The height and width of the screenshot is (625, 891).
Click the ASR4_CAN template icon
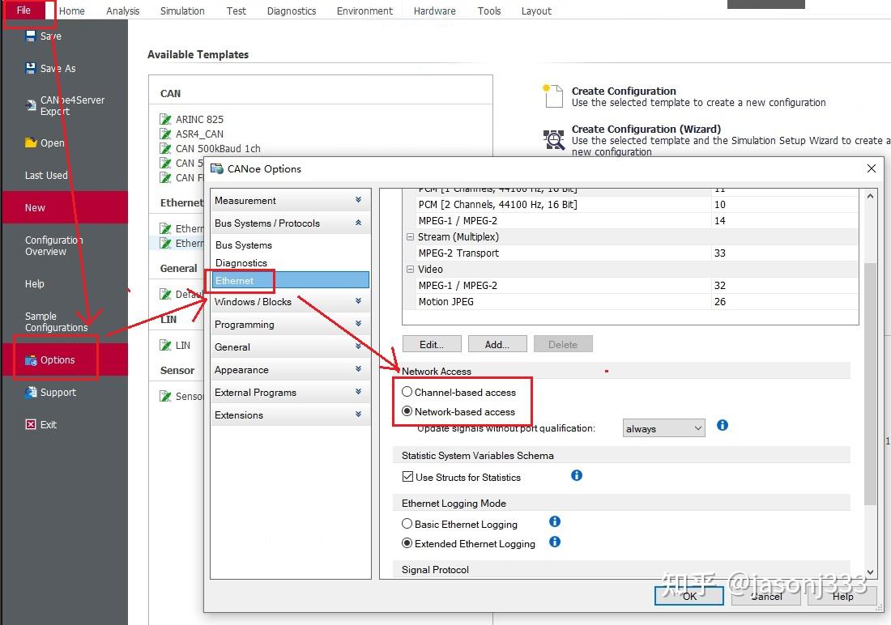point(165,134)
